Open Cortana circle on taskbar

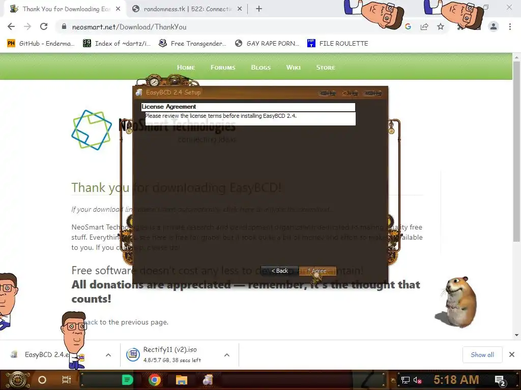(42, 380)
